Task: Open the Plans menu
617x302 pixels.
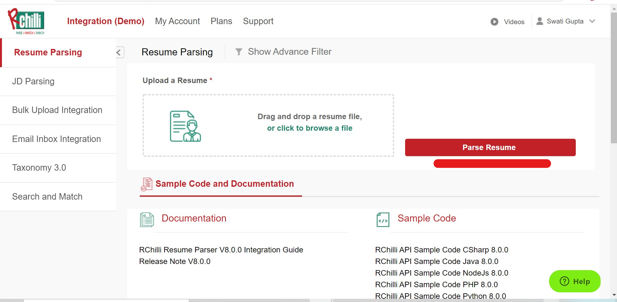Action: click(221, 21)
